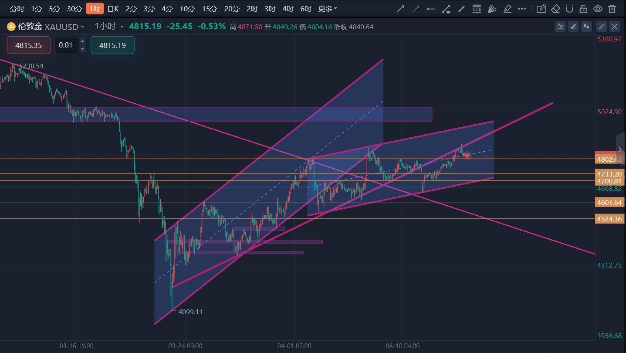The image size is (626, 353).
Task: Switch to the 日K timeframe
Action: tap(113, 9)
